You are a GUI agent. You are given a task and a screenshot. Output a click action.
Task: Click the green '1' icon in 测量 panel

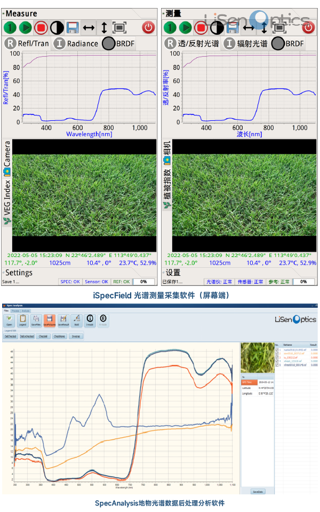click(x=170, y=28)
